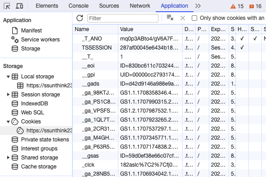Sort by the D... domain column header
266x177 pixels.
[189, 29]
